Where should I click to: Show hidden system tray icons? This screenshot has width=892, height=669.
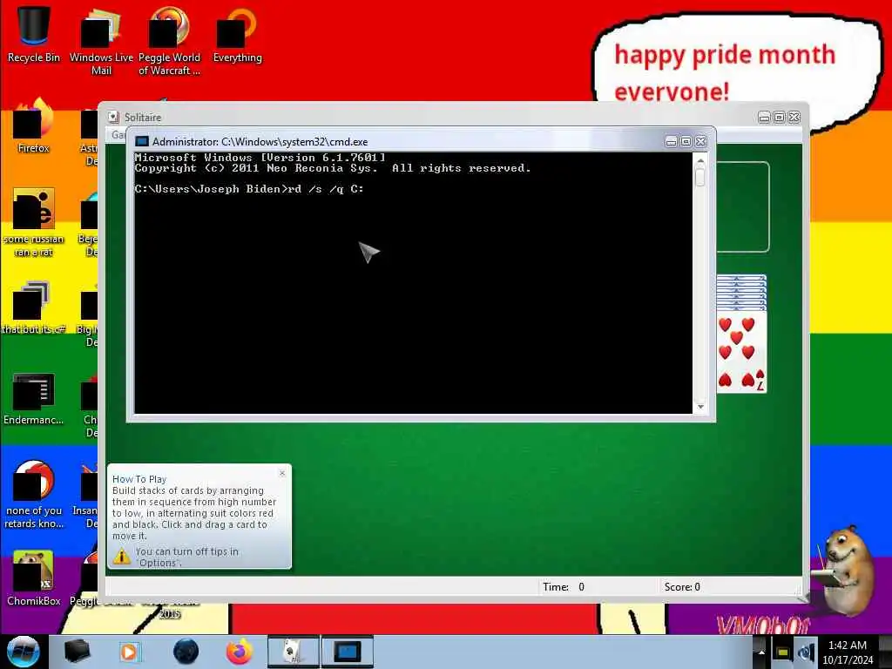tap(761, 652)
